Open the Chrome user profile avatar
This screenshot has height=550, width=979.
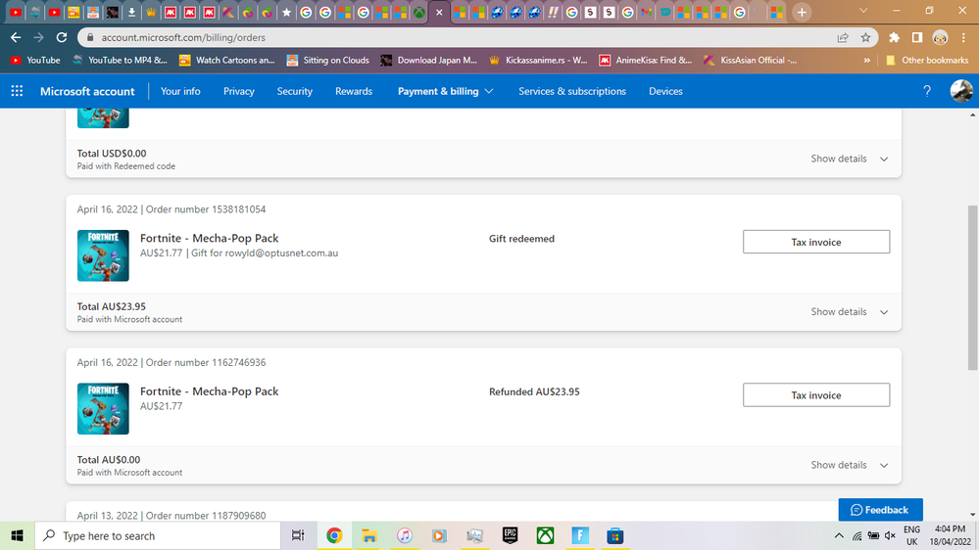(x=940, y=37)
